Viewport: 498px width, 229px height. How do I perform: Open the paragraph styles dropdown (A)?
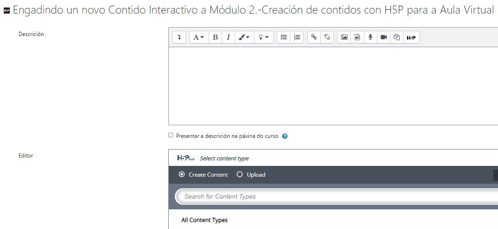(x=199, y=37)
